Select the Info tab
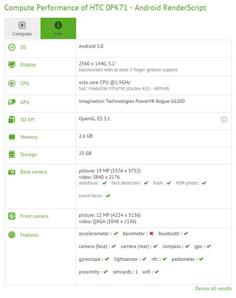 [x=58, y=28]
